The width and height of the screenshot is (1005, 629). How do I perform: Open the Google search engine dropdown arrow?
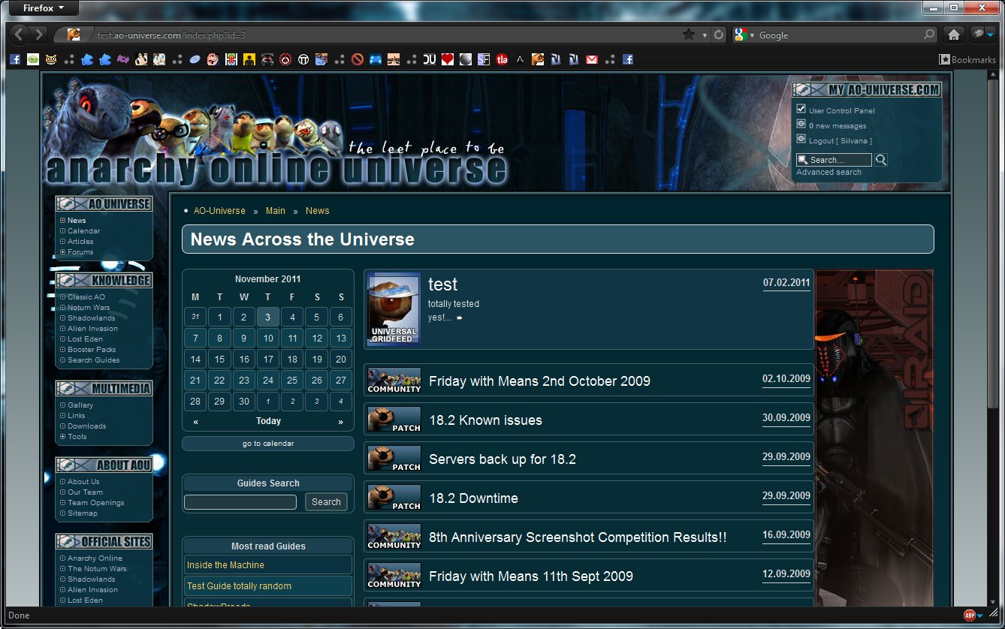click(752, 35)
